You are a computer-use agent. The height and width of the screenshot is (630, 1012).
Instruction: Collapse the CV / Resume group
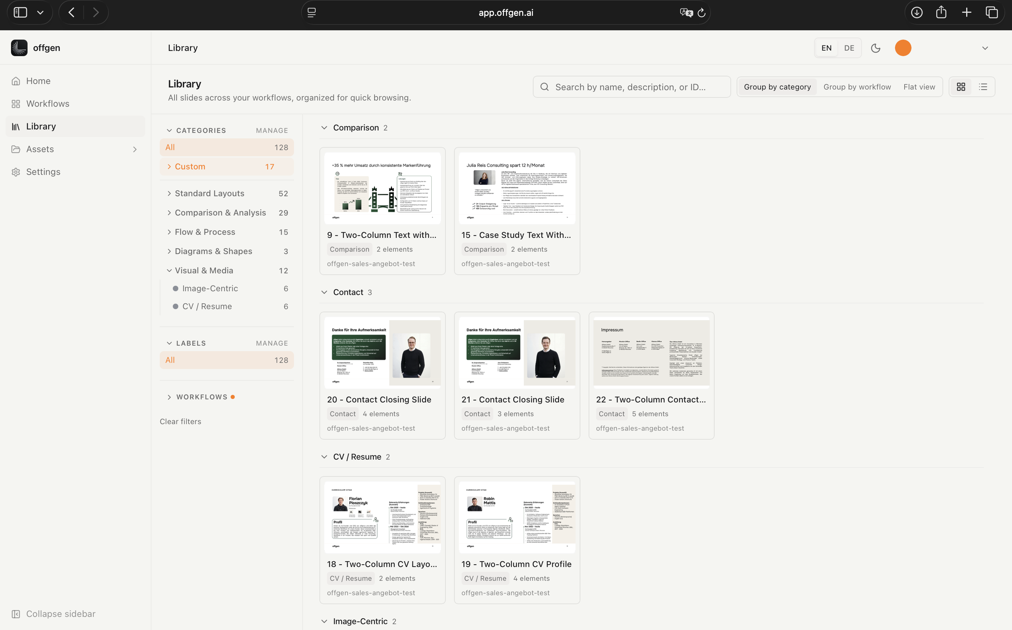pyautogui.click(x=324, y=457)
